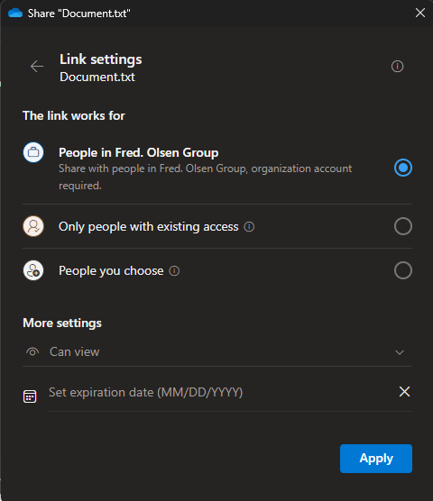
Task: Open info tooltip next to People you choose
Action: [174, 271]
